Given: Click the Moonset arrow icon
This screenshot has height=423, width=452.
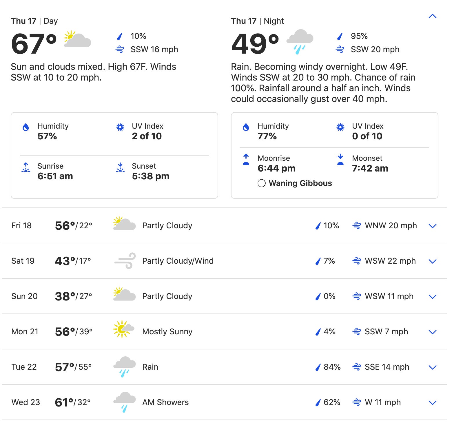Looking at the screenshot, I should [x=340, y=159].
